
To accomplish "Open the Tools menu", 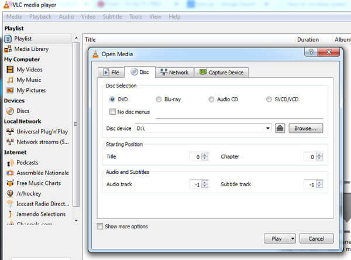I will pyautogui.click(x=136, y=16).
